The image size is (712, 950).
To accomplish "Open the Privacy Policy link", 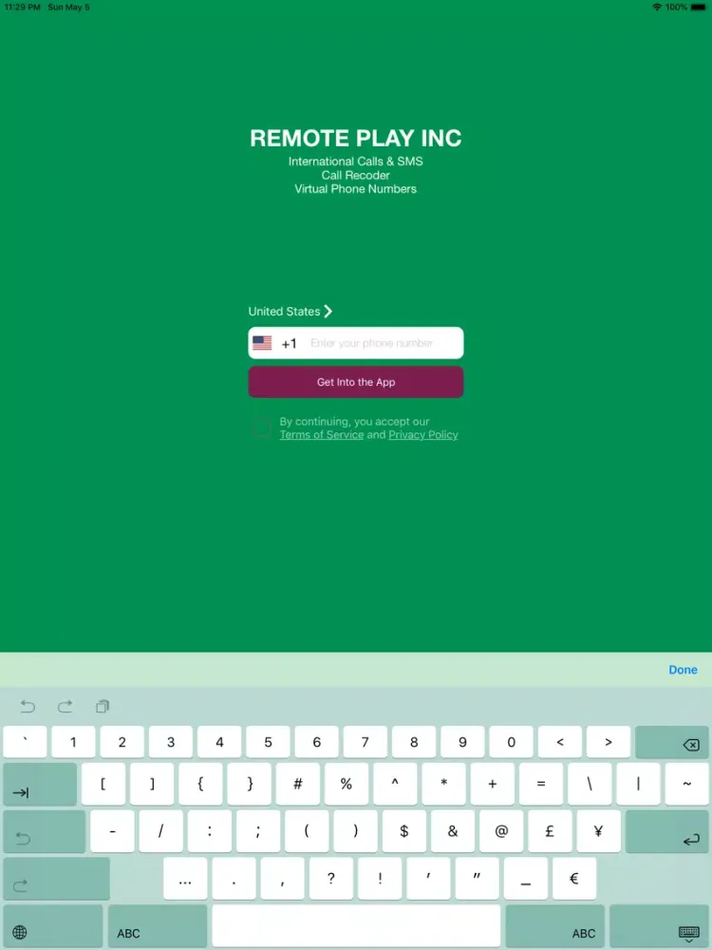I will tap(423, 434).
